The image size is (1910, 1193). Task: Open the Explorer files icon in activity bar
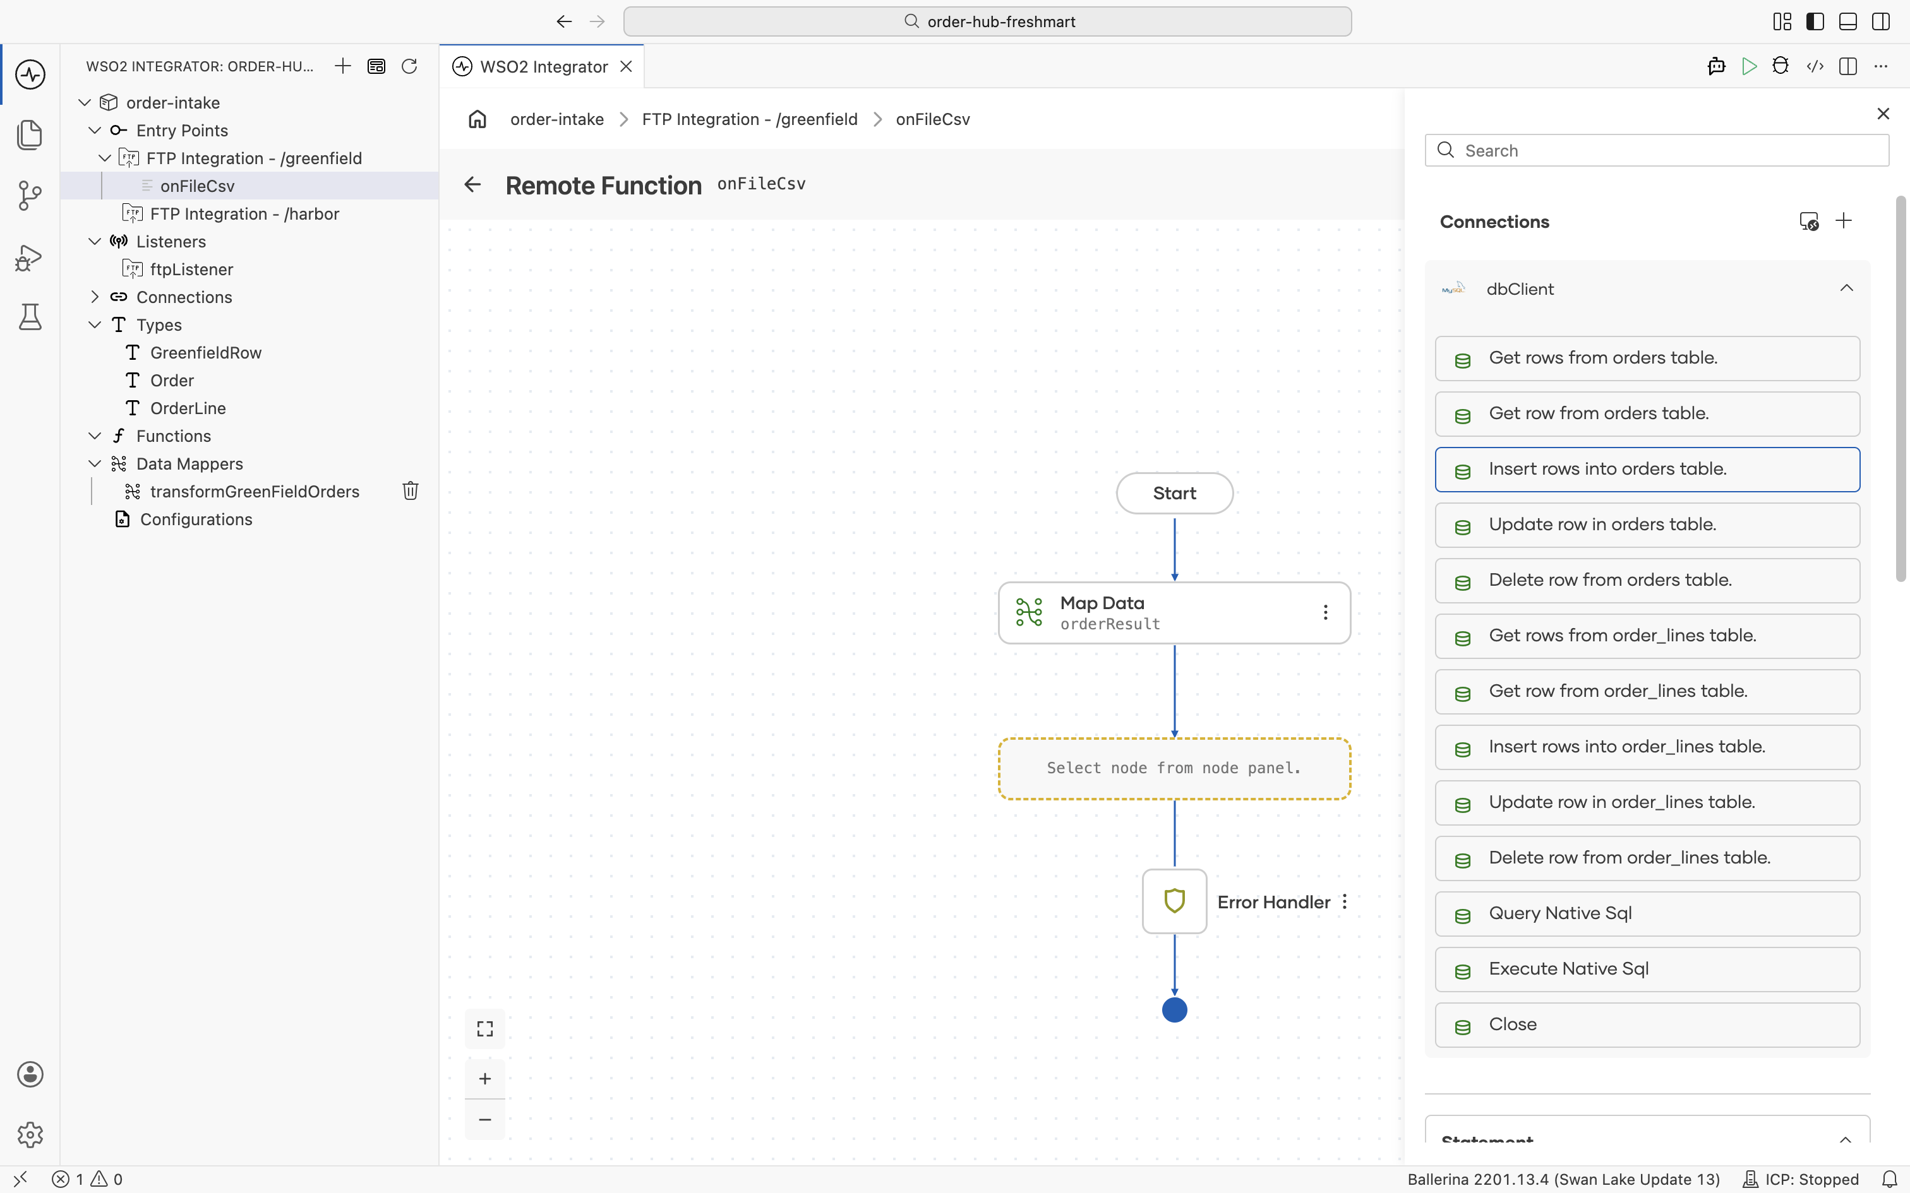pos(30,135)
